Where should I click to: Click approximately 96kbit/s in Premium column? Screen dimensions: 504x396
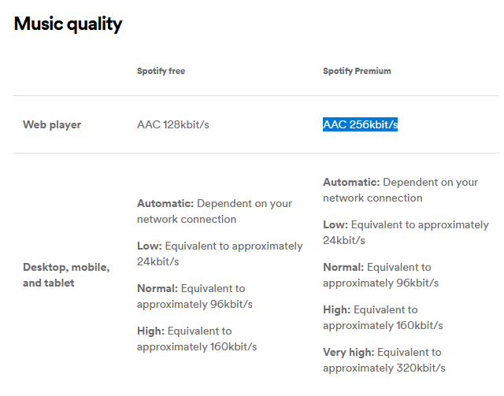point(381,283)
